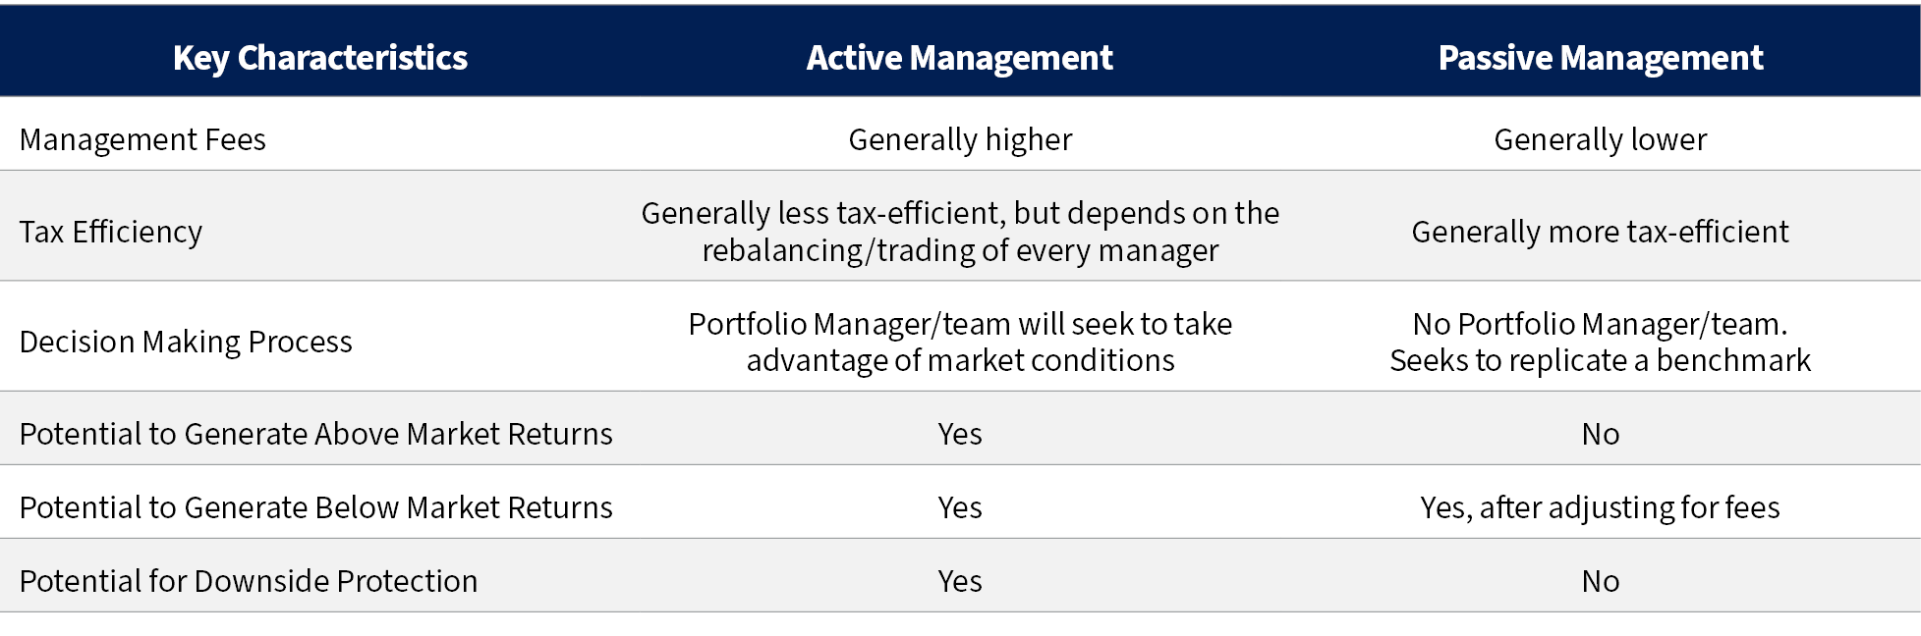Click the Passive Management column header
1921x636 pixels.
[x=1601, y=58]
